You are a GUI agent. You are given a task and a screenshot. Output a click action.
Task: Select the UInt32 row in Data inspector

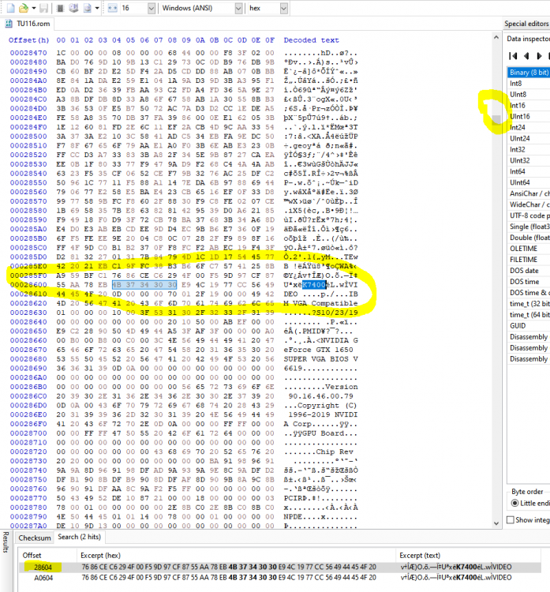tap(529, 160)
